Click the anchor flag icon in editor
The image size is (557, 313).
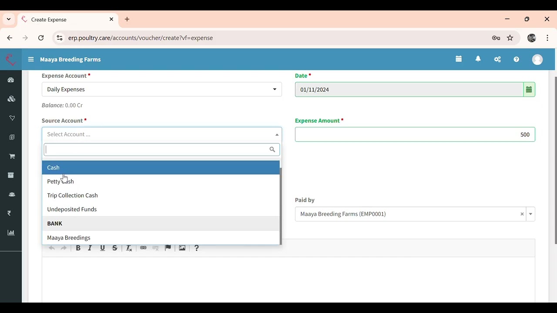(x=168, y=248)
